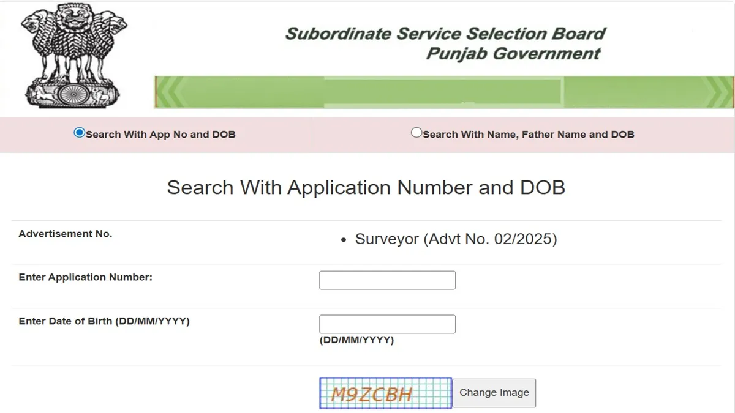Screen dimensions: 735x413
Task: Click the "Enter Application Number:" label
Action: pyautogui.click(x=85, y=277)
